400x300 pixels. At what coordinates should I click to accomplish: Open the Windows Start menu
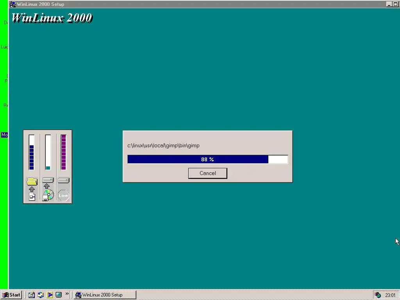pos(11,295)
